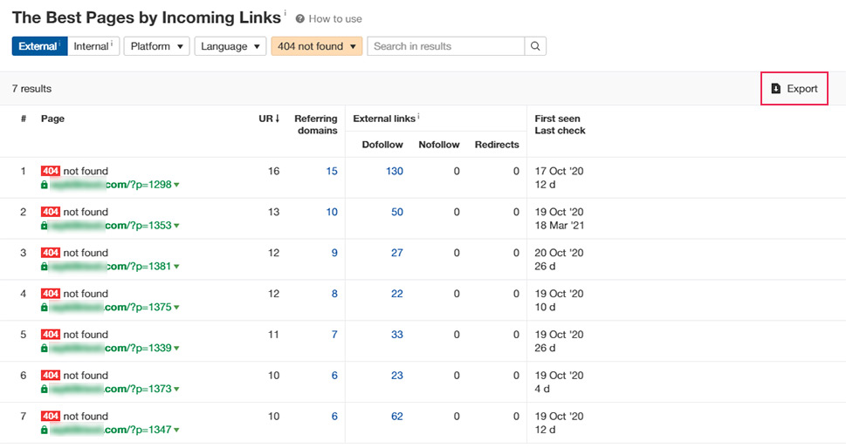Viewport: 846px width, 448px height.
Task: Open the page link ending ?p=1373
Action: [x=111, y=390]
